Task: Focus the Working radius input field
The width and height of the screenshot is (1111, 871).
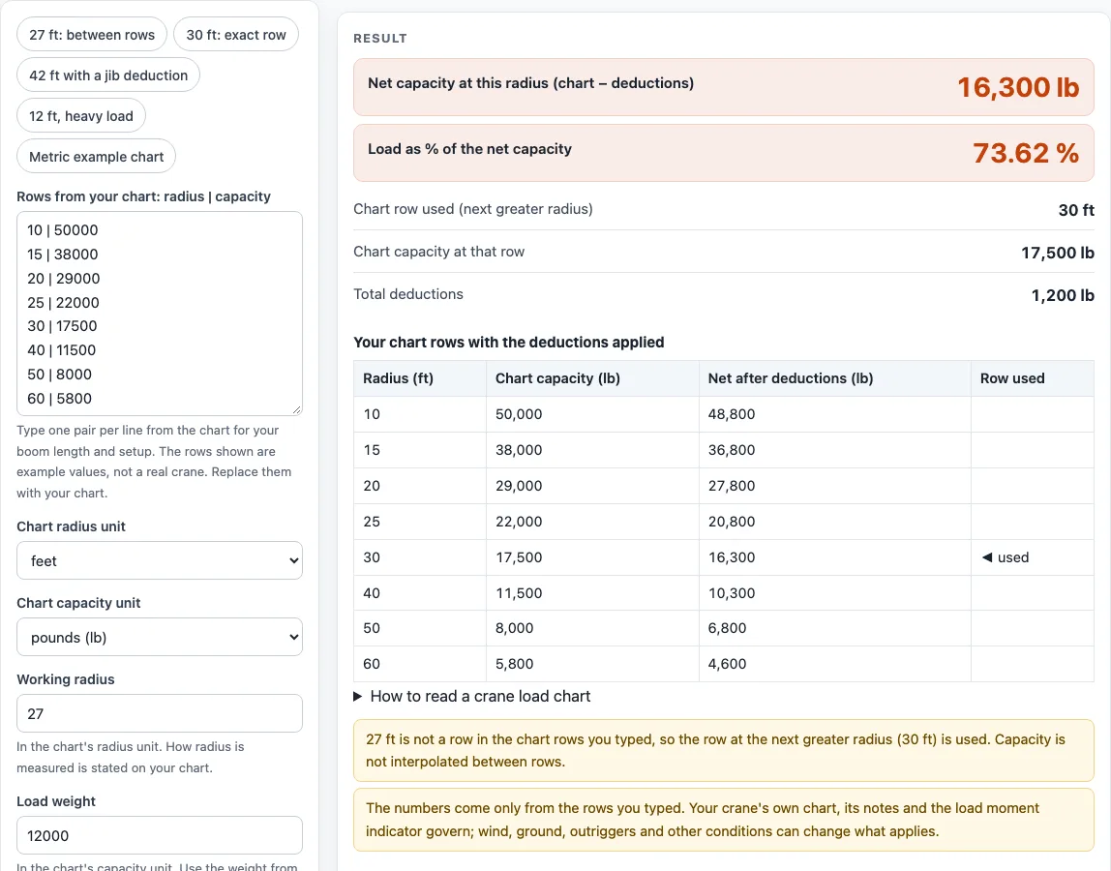Action: pyautogui.click(x=160, y=713)
